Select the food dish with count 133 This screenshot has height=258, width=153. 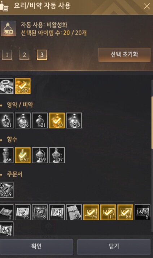pos(6,86)
